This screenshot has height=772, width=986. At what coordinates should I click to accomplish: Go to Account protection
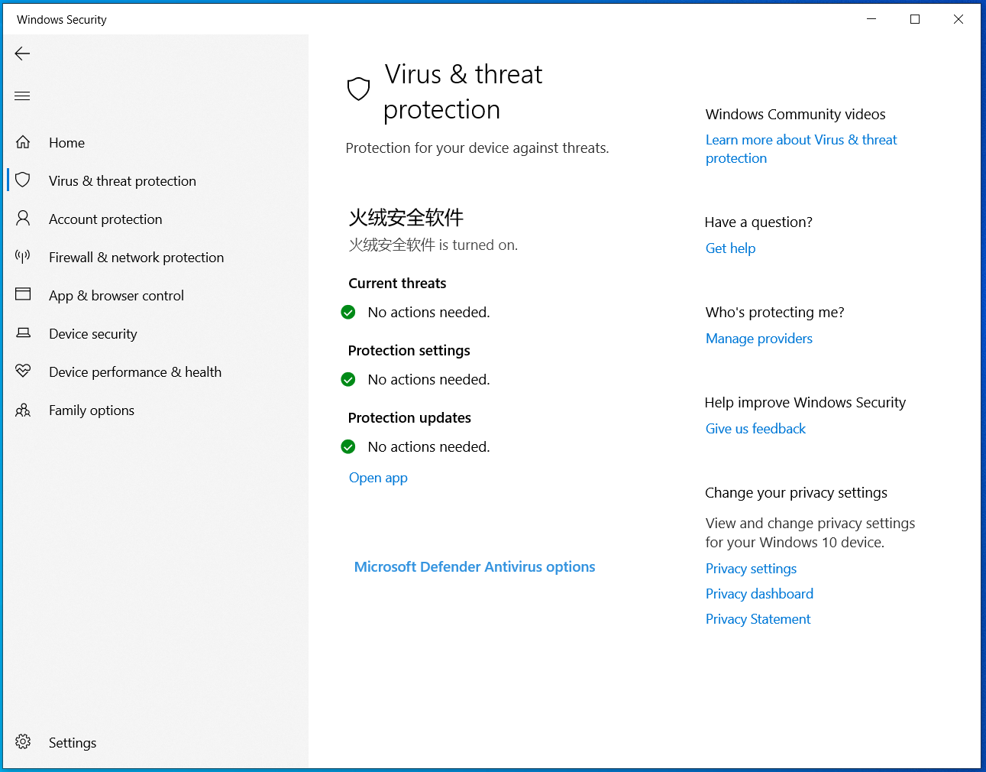click(x=105, y=219)
